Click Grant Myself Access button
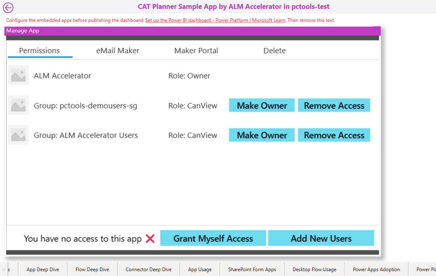The width and height of the screenshot is (436, 276). coord(213,238)
